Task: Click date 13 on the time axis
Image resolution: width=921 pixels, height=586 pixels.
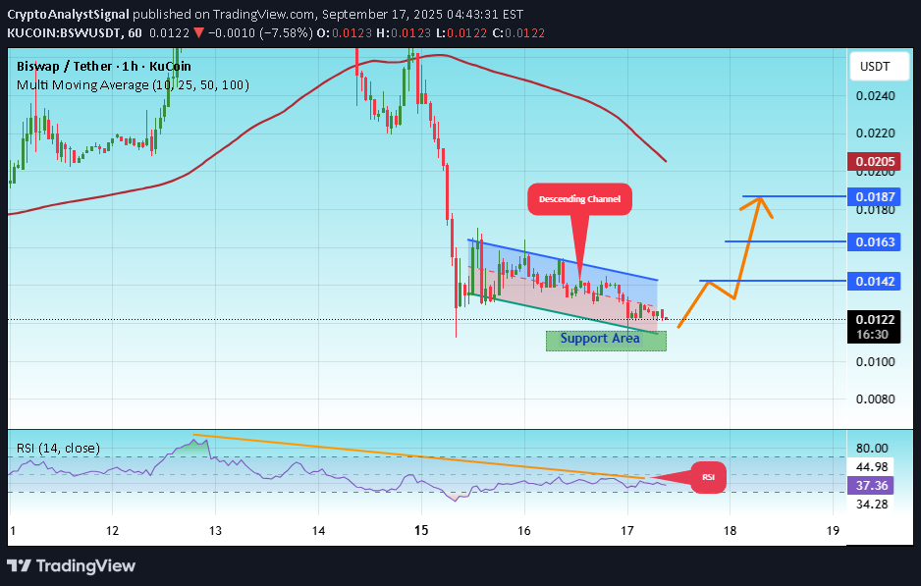Action: click(x=216, y=531)
